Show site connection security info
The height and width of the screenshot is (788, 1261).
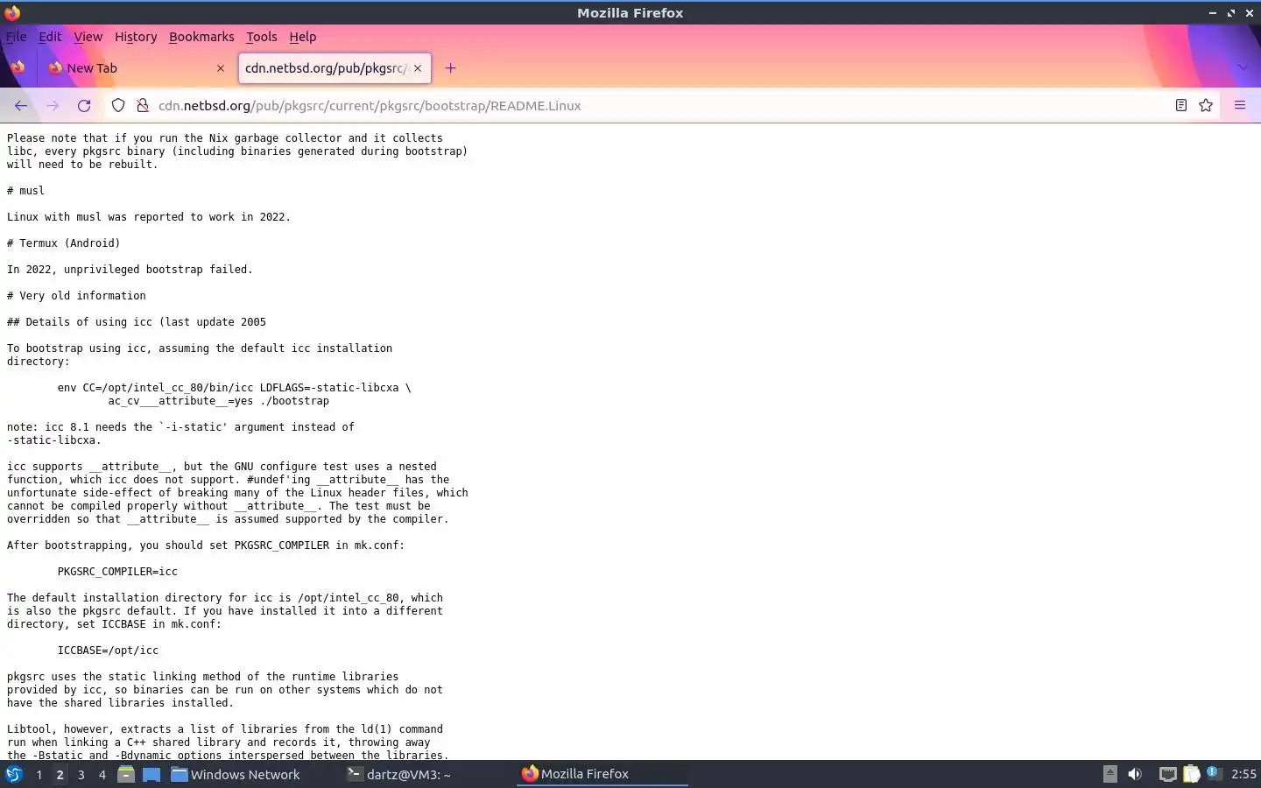point(142,106)
